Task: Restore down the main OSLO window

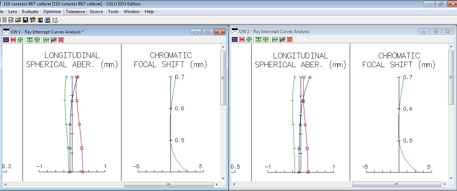Action: pos(441,4)
